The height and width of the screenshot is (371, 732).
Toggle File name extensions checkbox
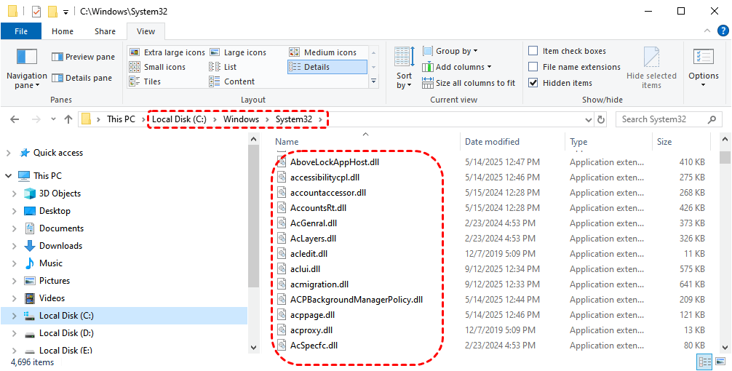pos(533,67)
